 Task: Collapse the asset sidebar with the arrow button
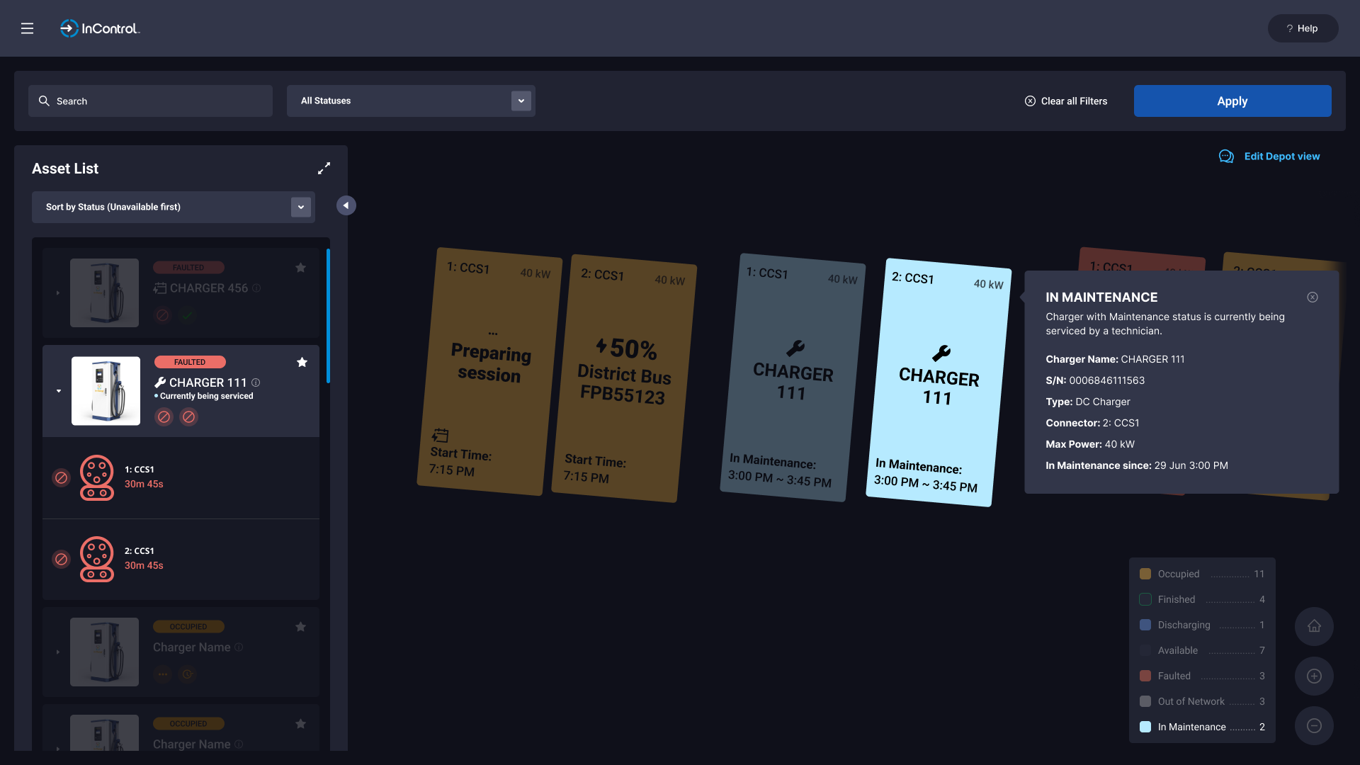[x=346, y=205]
